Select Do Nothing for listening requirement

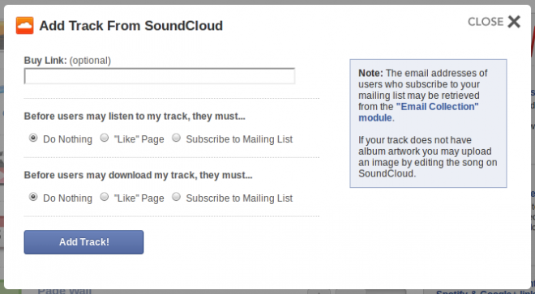(33, 138)
